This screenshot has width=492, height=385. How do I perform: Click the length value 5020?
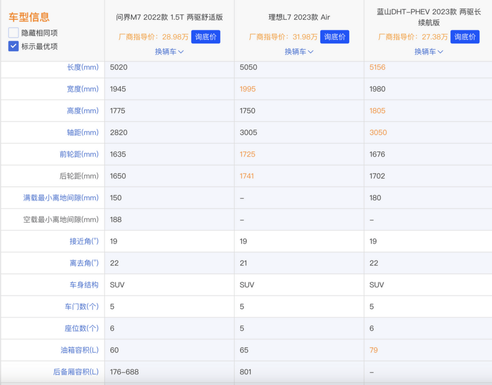[118, 67]
